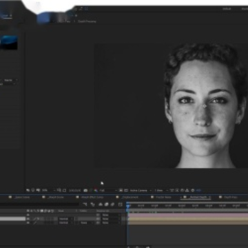Click the current timecode in viewer bar
The height and width of the screenshot is (248, 248).
tap(74, 190)
